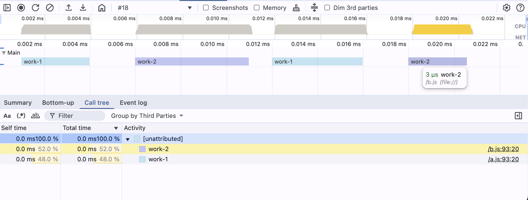Go to the home landing page icon
The height and width of the screenshot is (200, 528).
pyautogui.click(x=102, y=8)
